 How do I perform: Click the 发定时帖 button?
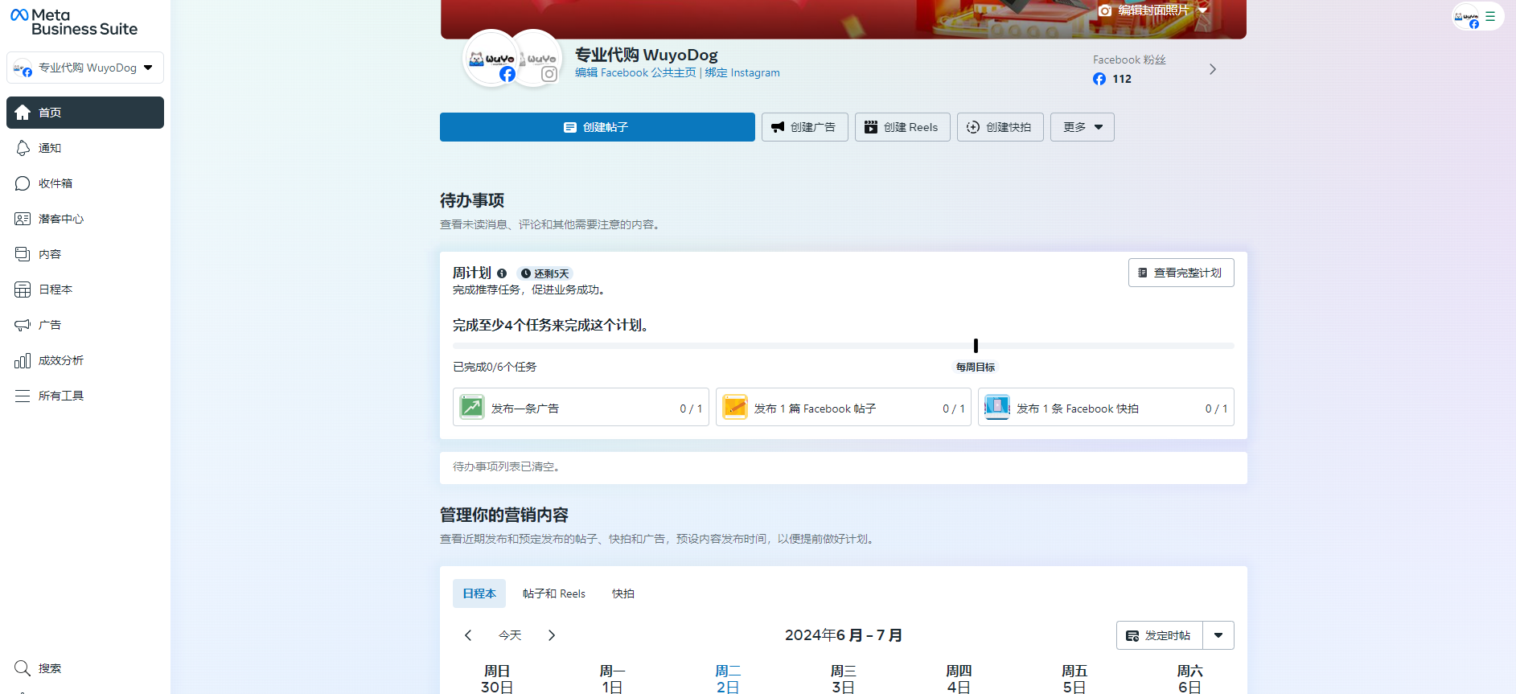point(1160,635)
